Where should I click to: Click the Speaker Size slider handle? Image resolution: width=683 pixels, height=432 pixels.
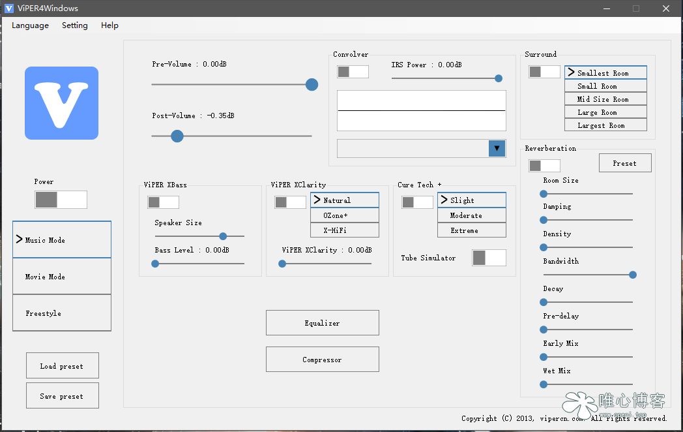223,236
